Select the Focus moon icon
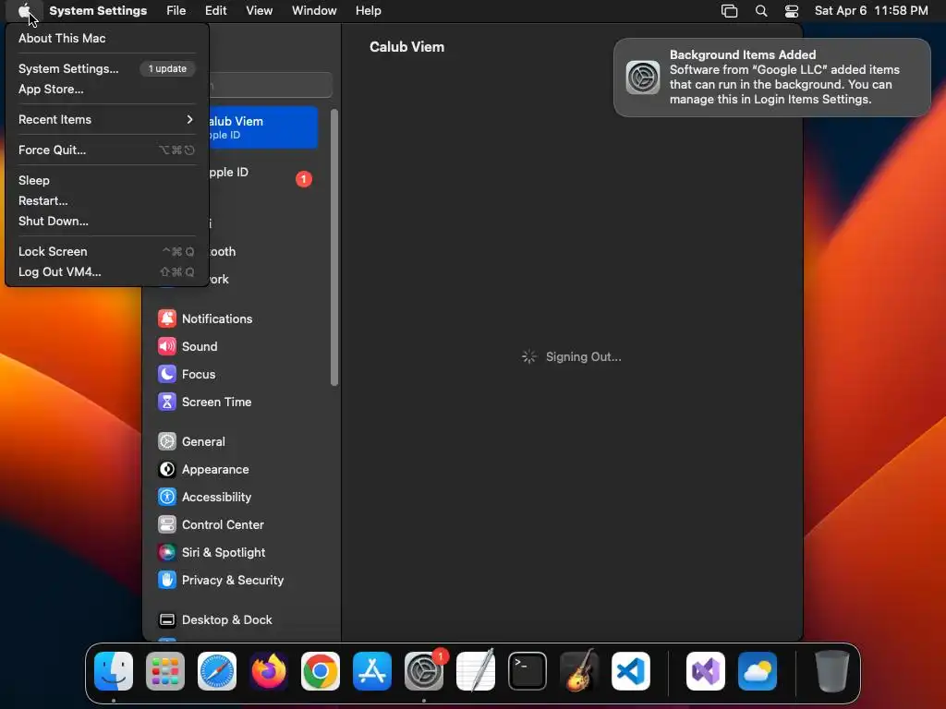Viewport: 946px width, 709px height. (x=167, y=374)
